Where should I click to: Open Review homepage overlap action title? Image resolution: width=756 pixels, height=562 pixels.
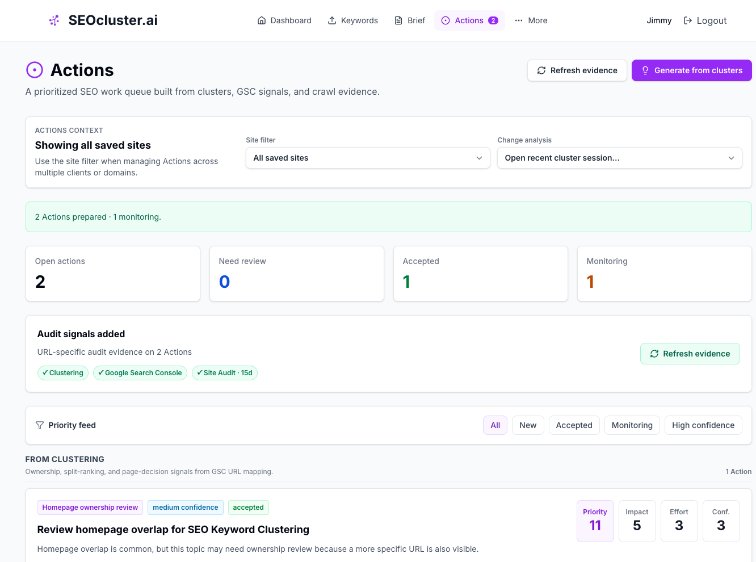(x=173, y=530)
